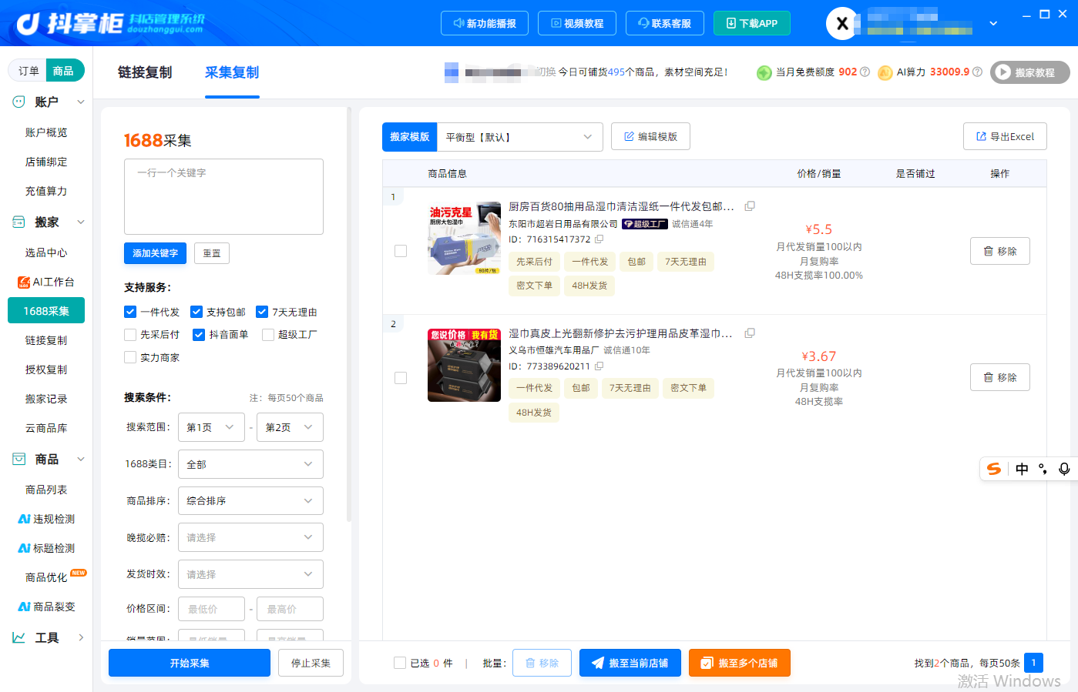Click 开始采集 button
1078x692 pixels.
tap(190, 663)
